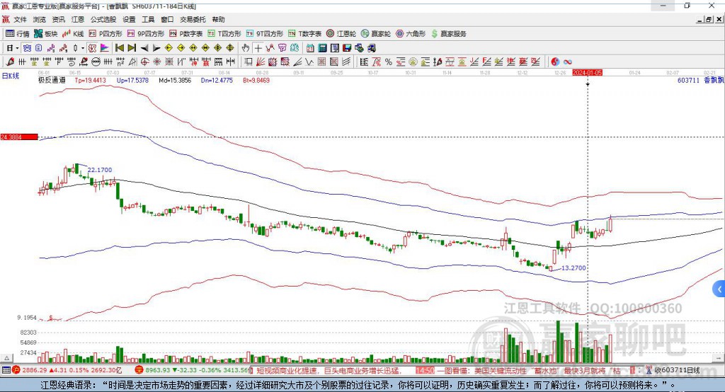The height and width of the screenshot is (392, 725).
Task: Select the percent % retracement tool
Action: click(389, 62)
